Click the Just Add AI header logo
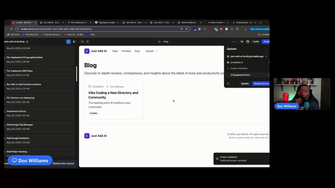335x188 pixels. point(96,51)
